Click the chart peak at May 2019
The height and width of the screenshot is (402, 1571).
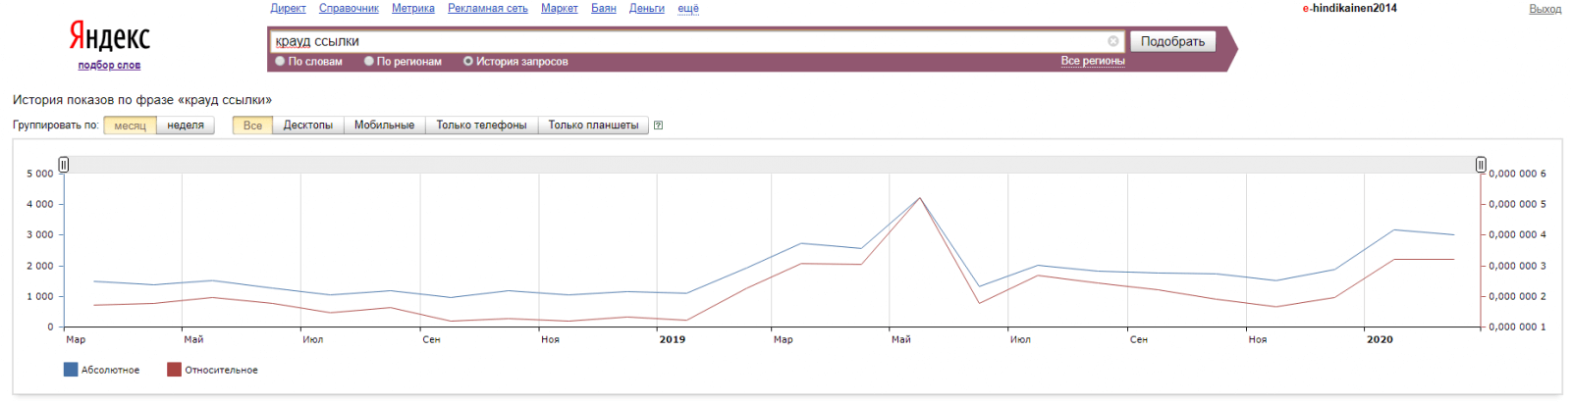(x=920, y=198)
